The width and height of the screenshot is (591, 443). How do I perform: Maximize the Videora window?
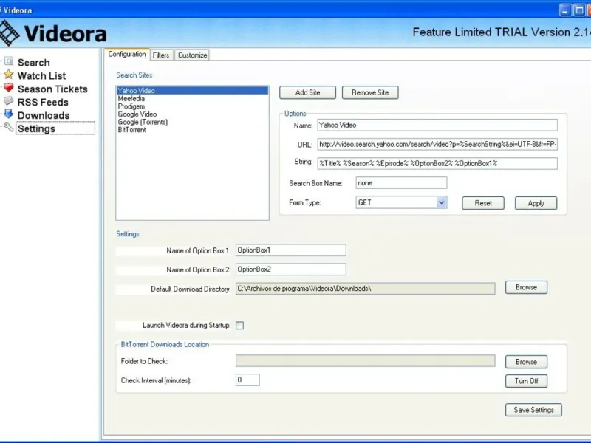tap(579, 10)
